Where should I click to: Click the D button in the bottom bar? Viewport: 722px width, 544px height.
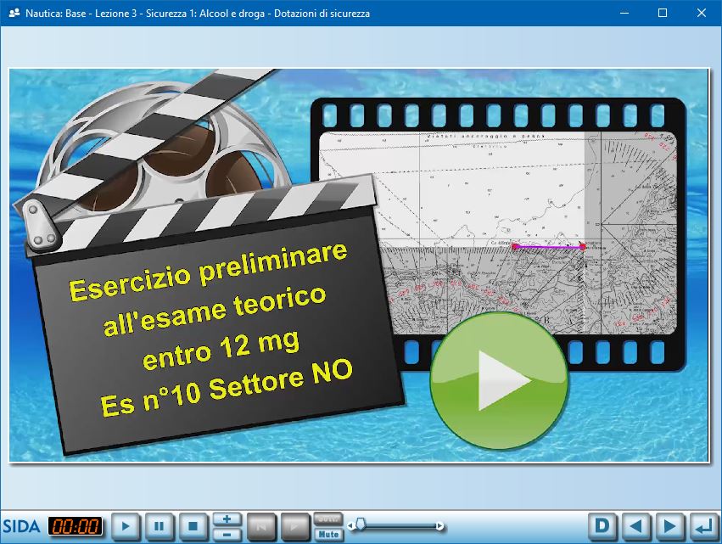pos(602,526)
